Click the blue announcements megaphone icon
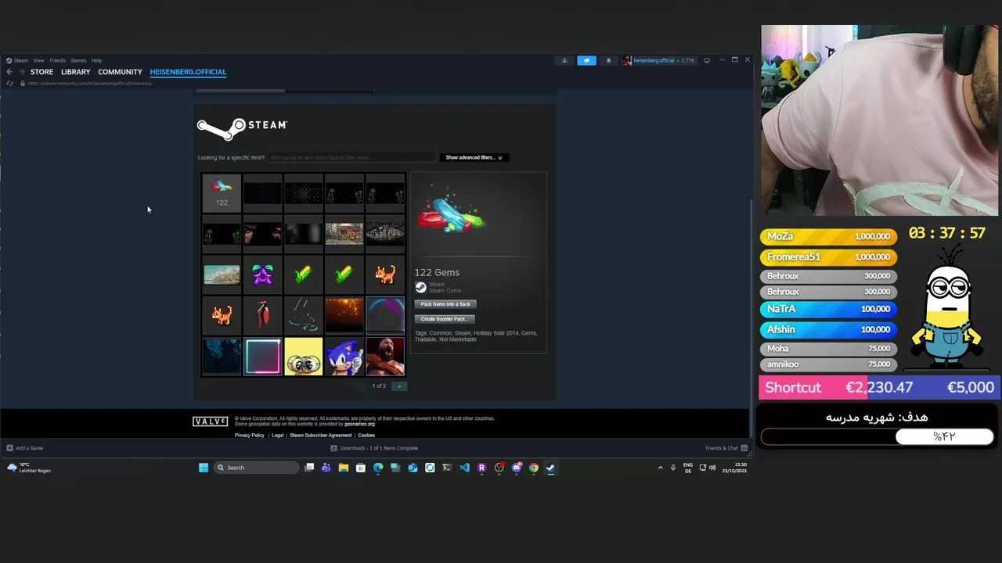Image resolution: width=1002 pixels, height=563 pixels. 586,60
